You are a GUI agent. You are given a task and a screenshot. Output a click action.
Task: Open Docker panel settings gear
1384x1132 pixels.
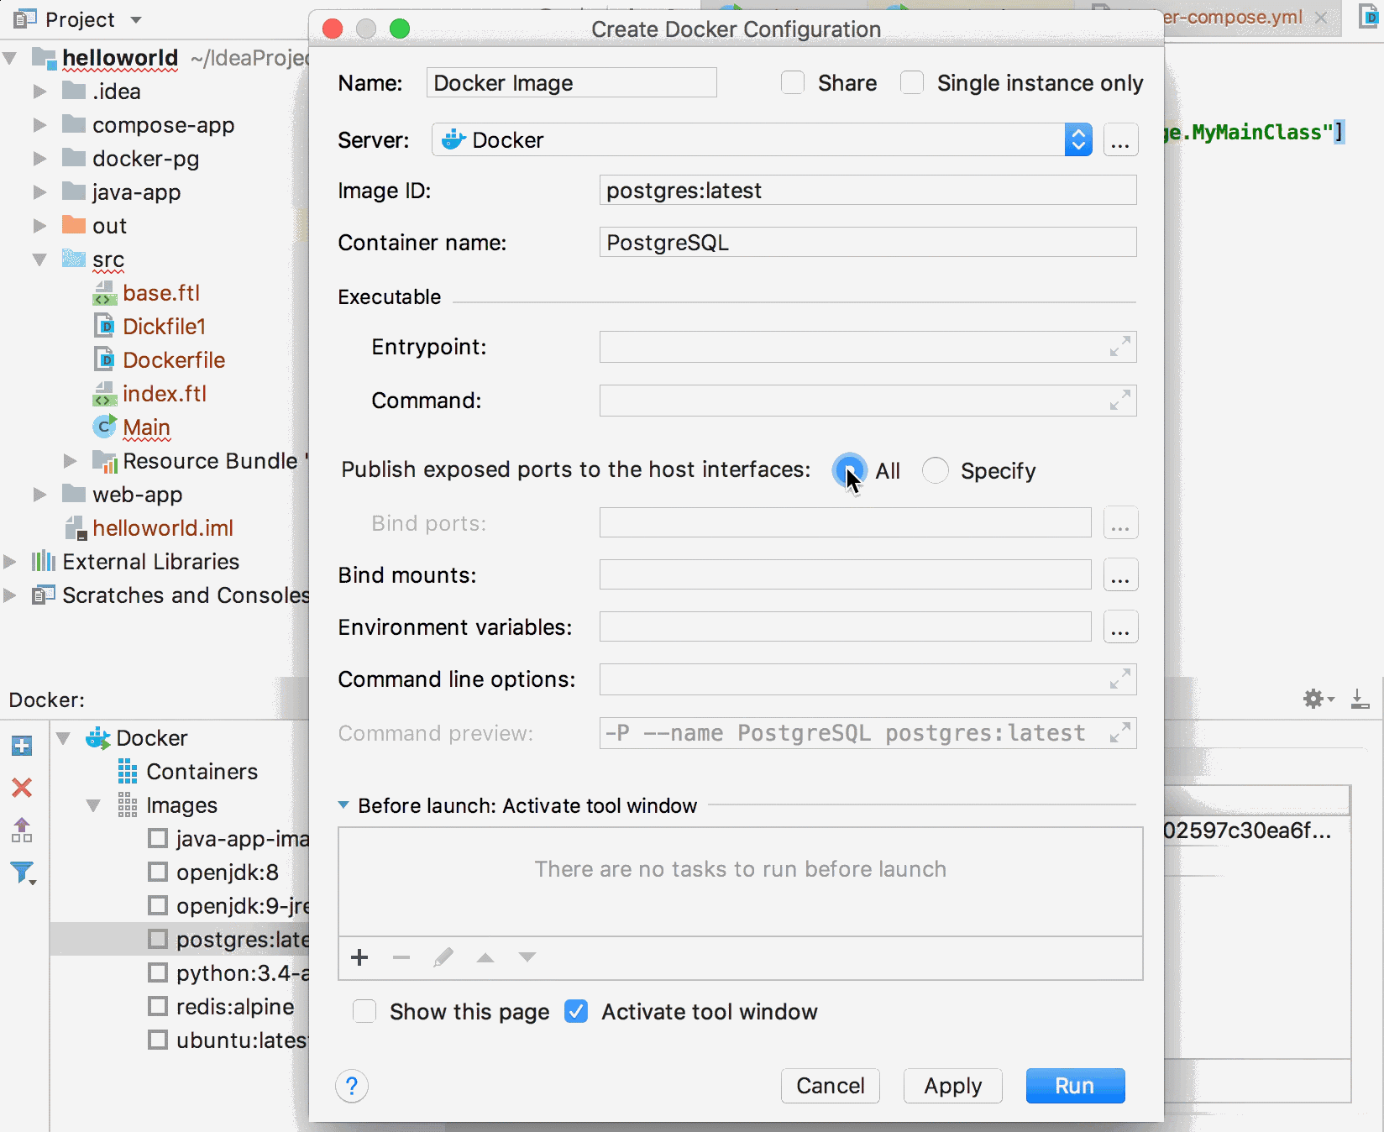click(x=1315, y=699)
